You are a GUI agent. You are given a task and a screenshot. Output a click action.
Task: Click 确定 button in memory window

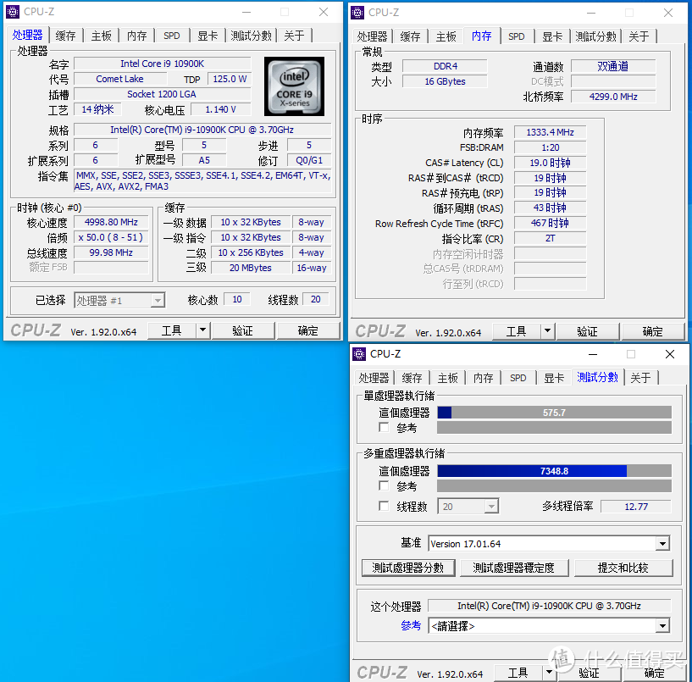tap(653, 331)
